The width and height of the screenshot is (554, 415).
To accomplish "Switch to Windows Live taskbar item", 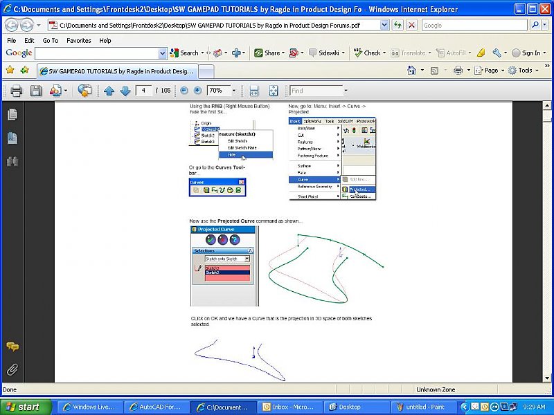I will 90,407.
